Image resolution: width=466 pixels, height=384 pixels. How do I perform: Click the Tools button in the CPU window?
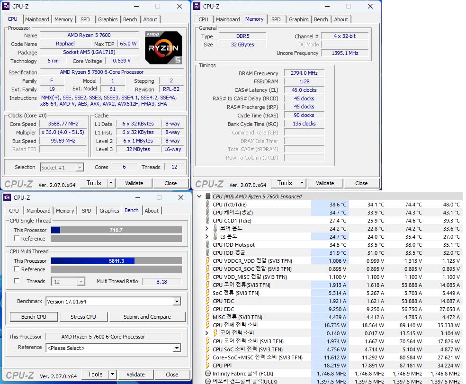pos(94,183)
